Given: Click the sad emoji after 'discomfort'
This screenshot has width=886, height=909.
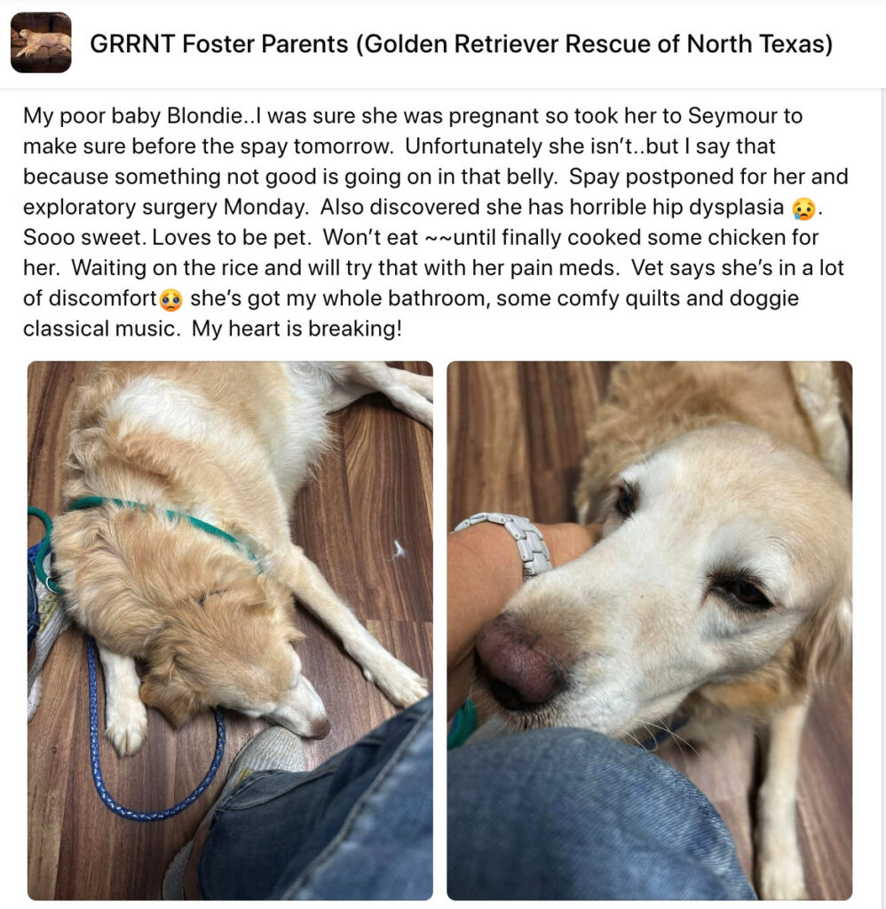Looking at the screenshot, I should click(x=171, y=300).
